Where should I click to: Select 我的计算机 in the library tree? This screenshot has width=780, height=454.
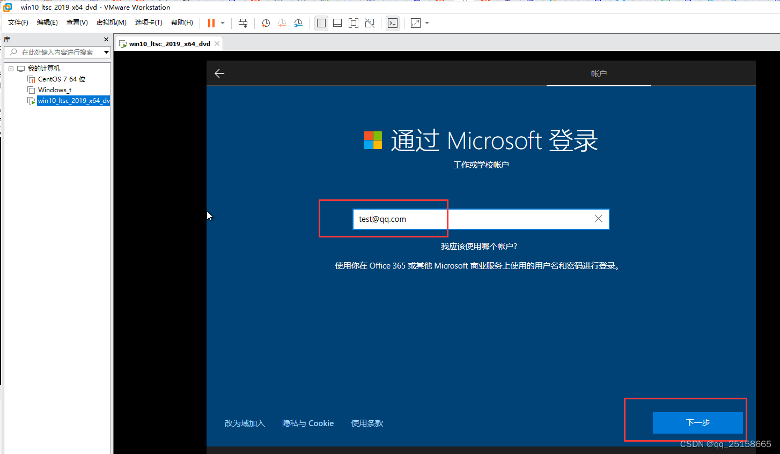coord(44,69)
